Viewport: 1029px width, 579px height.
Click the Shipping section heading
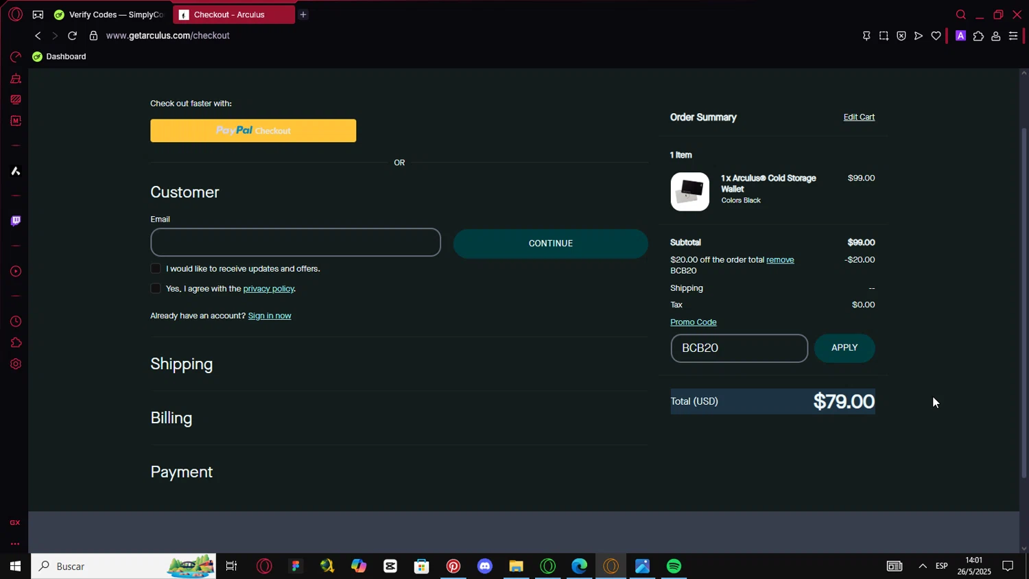182,364
